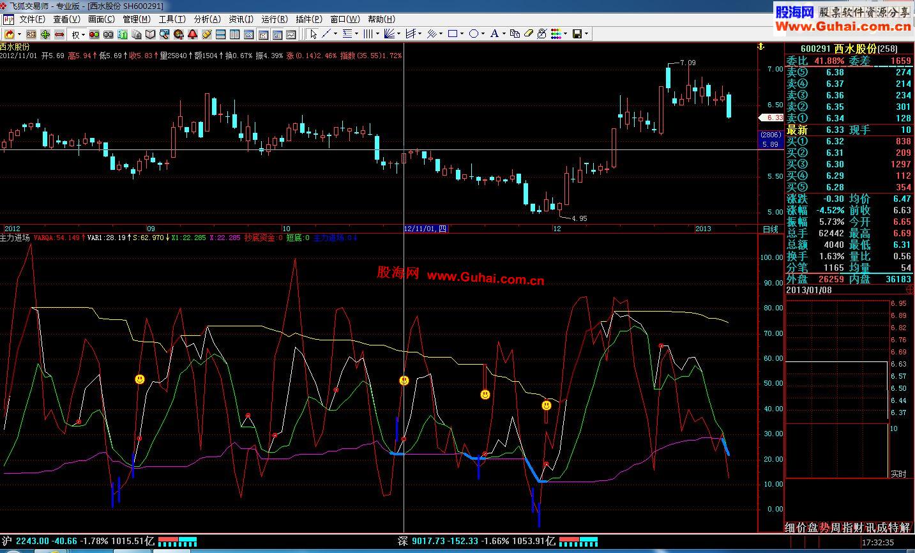The width and height of the screenshot is (915, 553).
Task: Toggle the padlock drawing lock icon
Action: pyautogui.click(x=542, y=34)
